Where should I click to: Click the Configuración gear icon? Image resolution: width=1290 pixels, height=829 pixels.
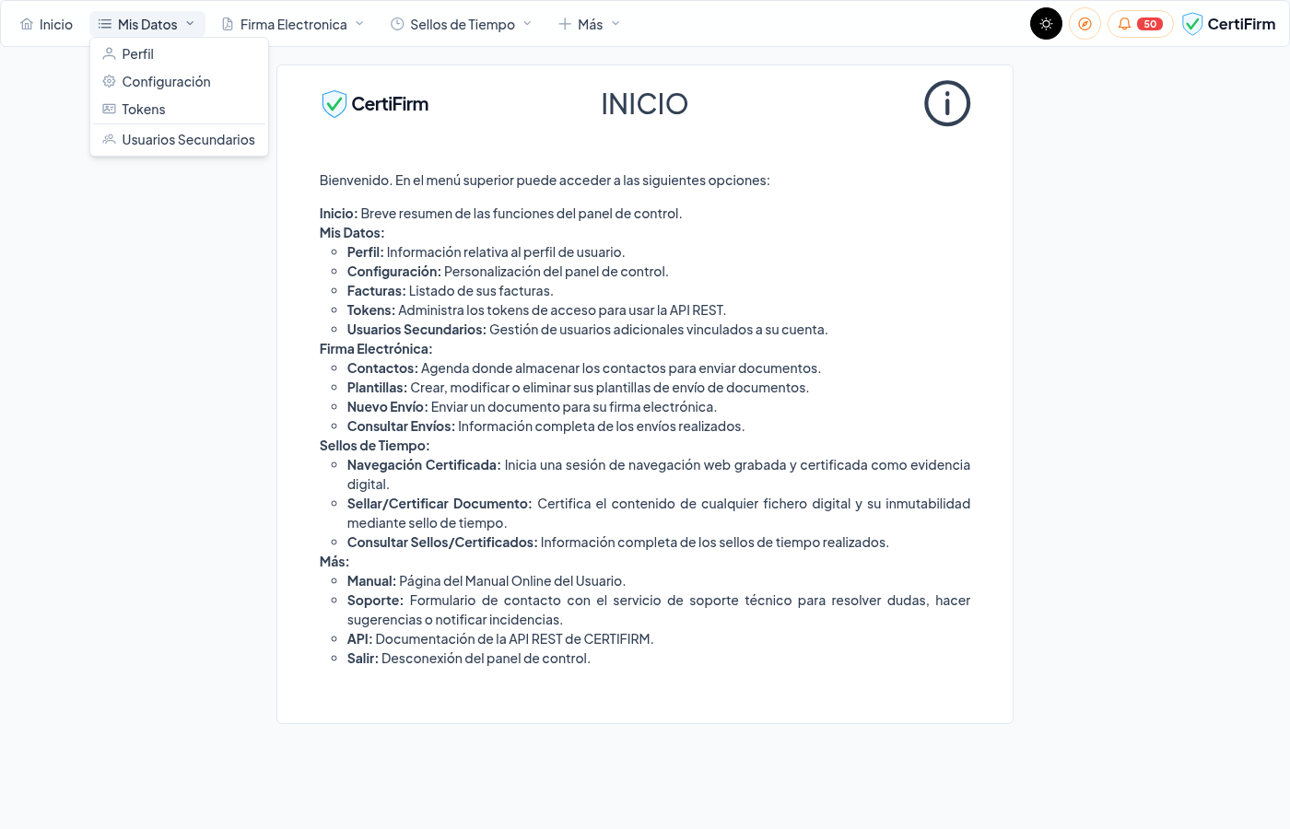click(109, 81)
